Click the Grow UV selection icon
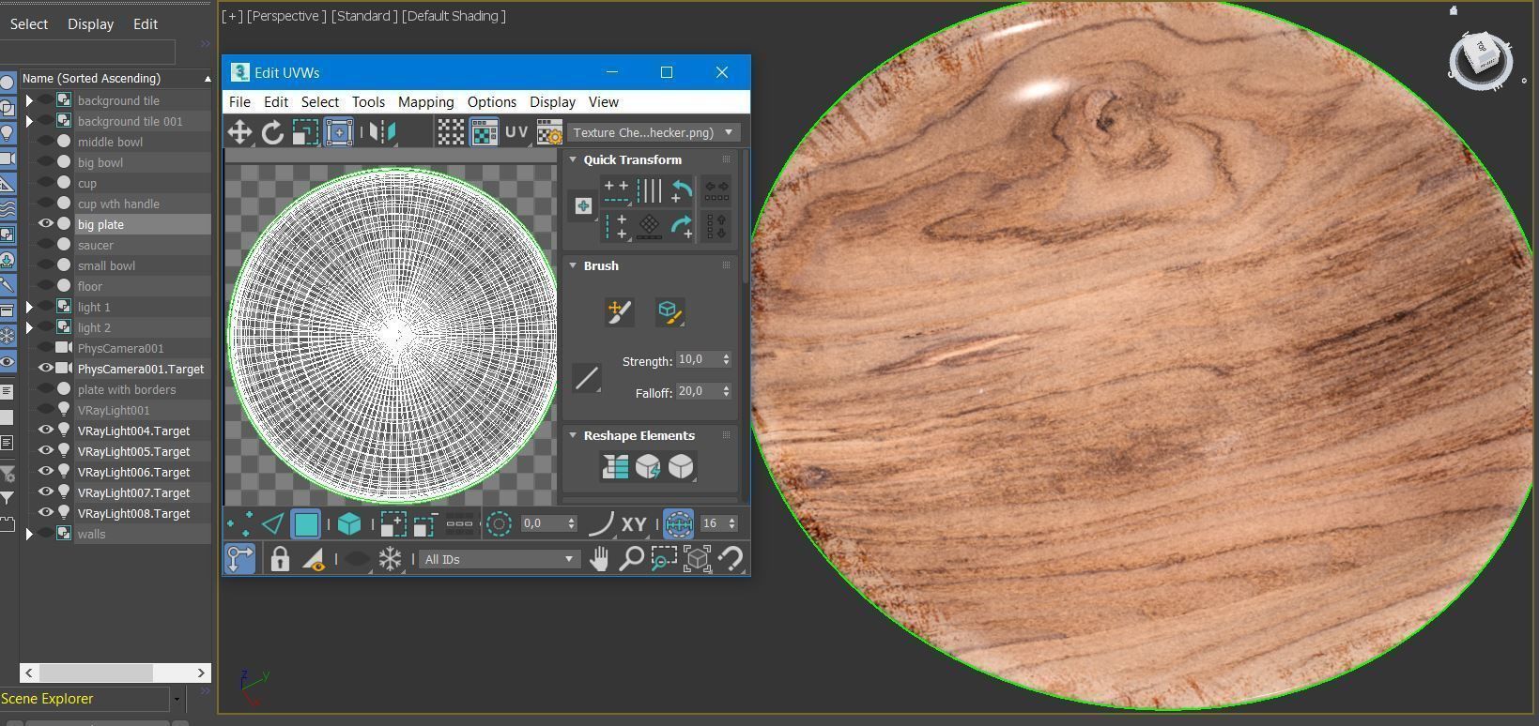The height and width of the screenshot is (726, 1539). click(x=393, y=524)
